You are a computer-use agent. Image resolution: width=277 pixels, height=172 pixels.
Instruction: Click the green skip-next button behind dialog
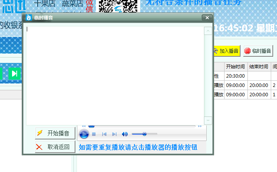coord(14,73)
